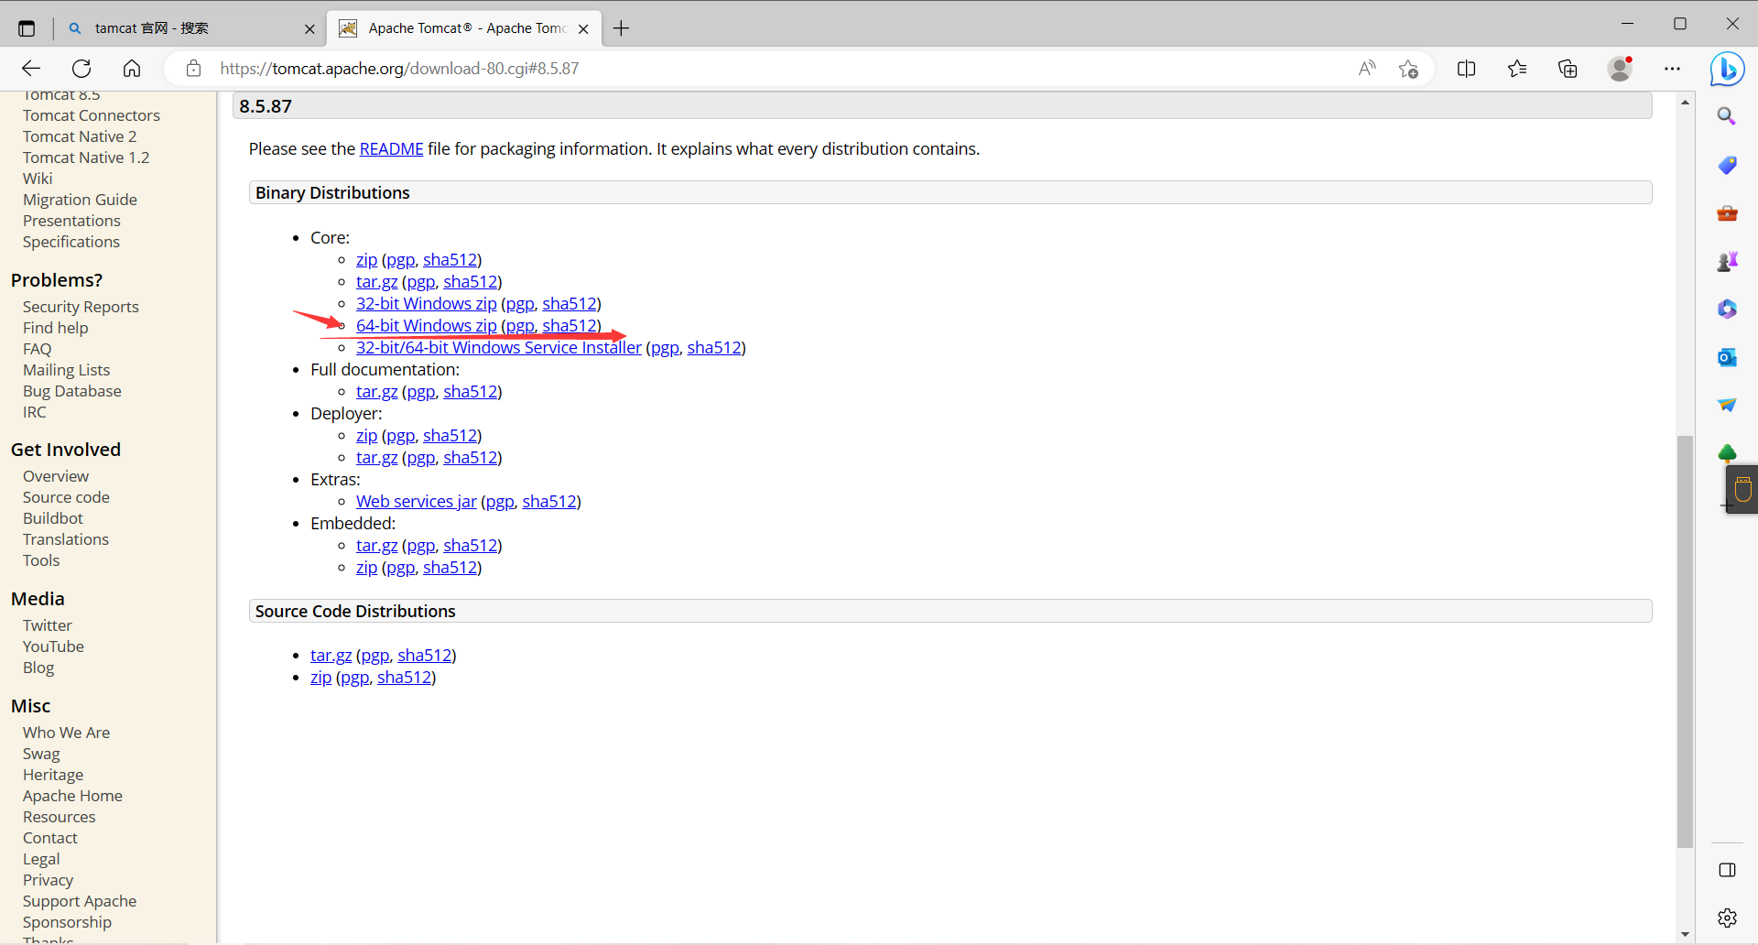
Task: Open the YouTube link under Media
Action: point(53,646)
